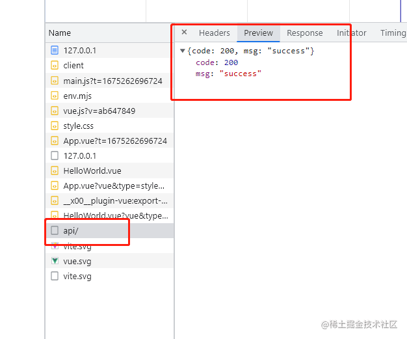Click the blank icon beside second 127.0.0.1
Viewport: 407px width, 339px height.
pyautogui.click(x=55, y=156)
